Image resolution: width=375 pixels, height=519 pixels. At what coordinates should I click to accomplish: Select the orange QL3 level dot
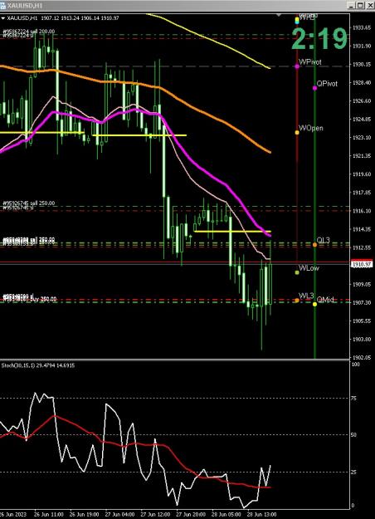coord(314,245)
